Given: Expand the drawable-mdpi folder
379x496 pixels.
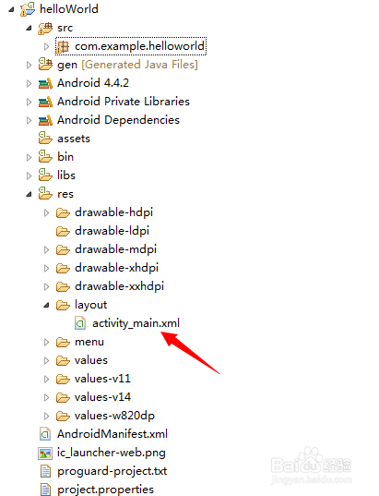Looking at the screenshot, I should click(x=46, y=250).
